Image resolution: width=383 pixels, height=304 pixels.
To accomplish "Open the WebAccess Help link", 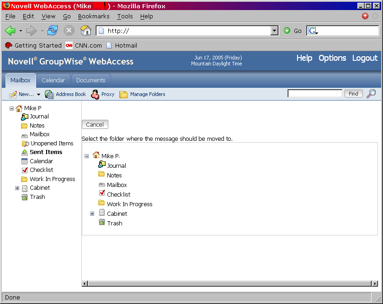I will (x=304, y=58).
